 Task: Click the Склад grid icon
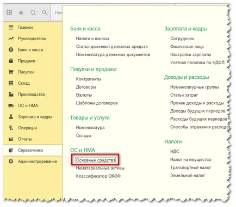pyautogui.click(x=11, y=83)
